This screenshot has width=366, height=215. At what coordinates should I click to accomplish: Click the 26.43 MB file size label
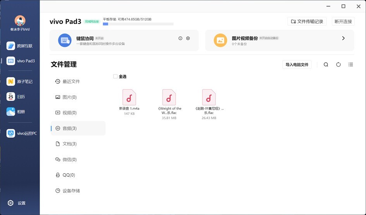pos(209,118)
